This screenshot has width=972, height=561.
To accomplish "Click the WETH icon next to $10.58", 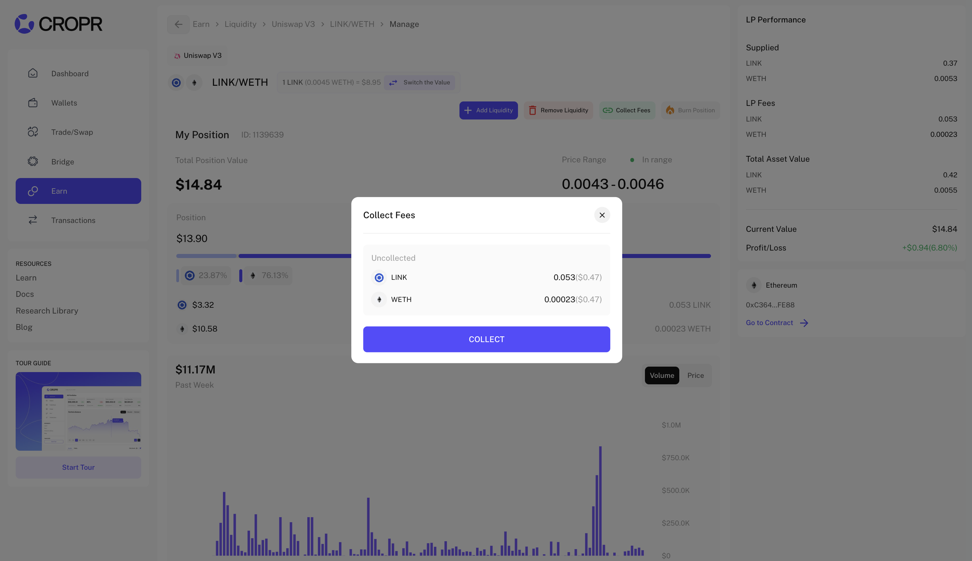I will (x=182, y=328).
